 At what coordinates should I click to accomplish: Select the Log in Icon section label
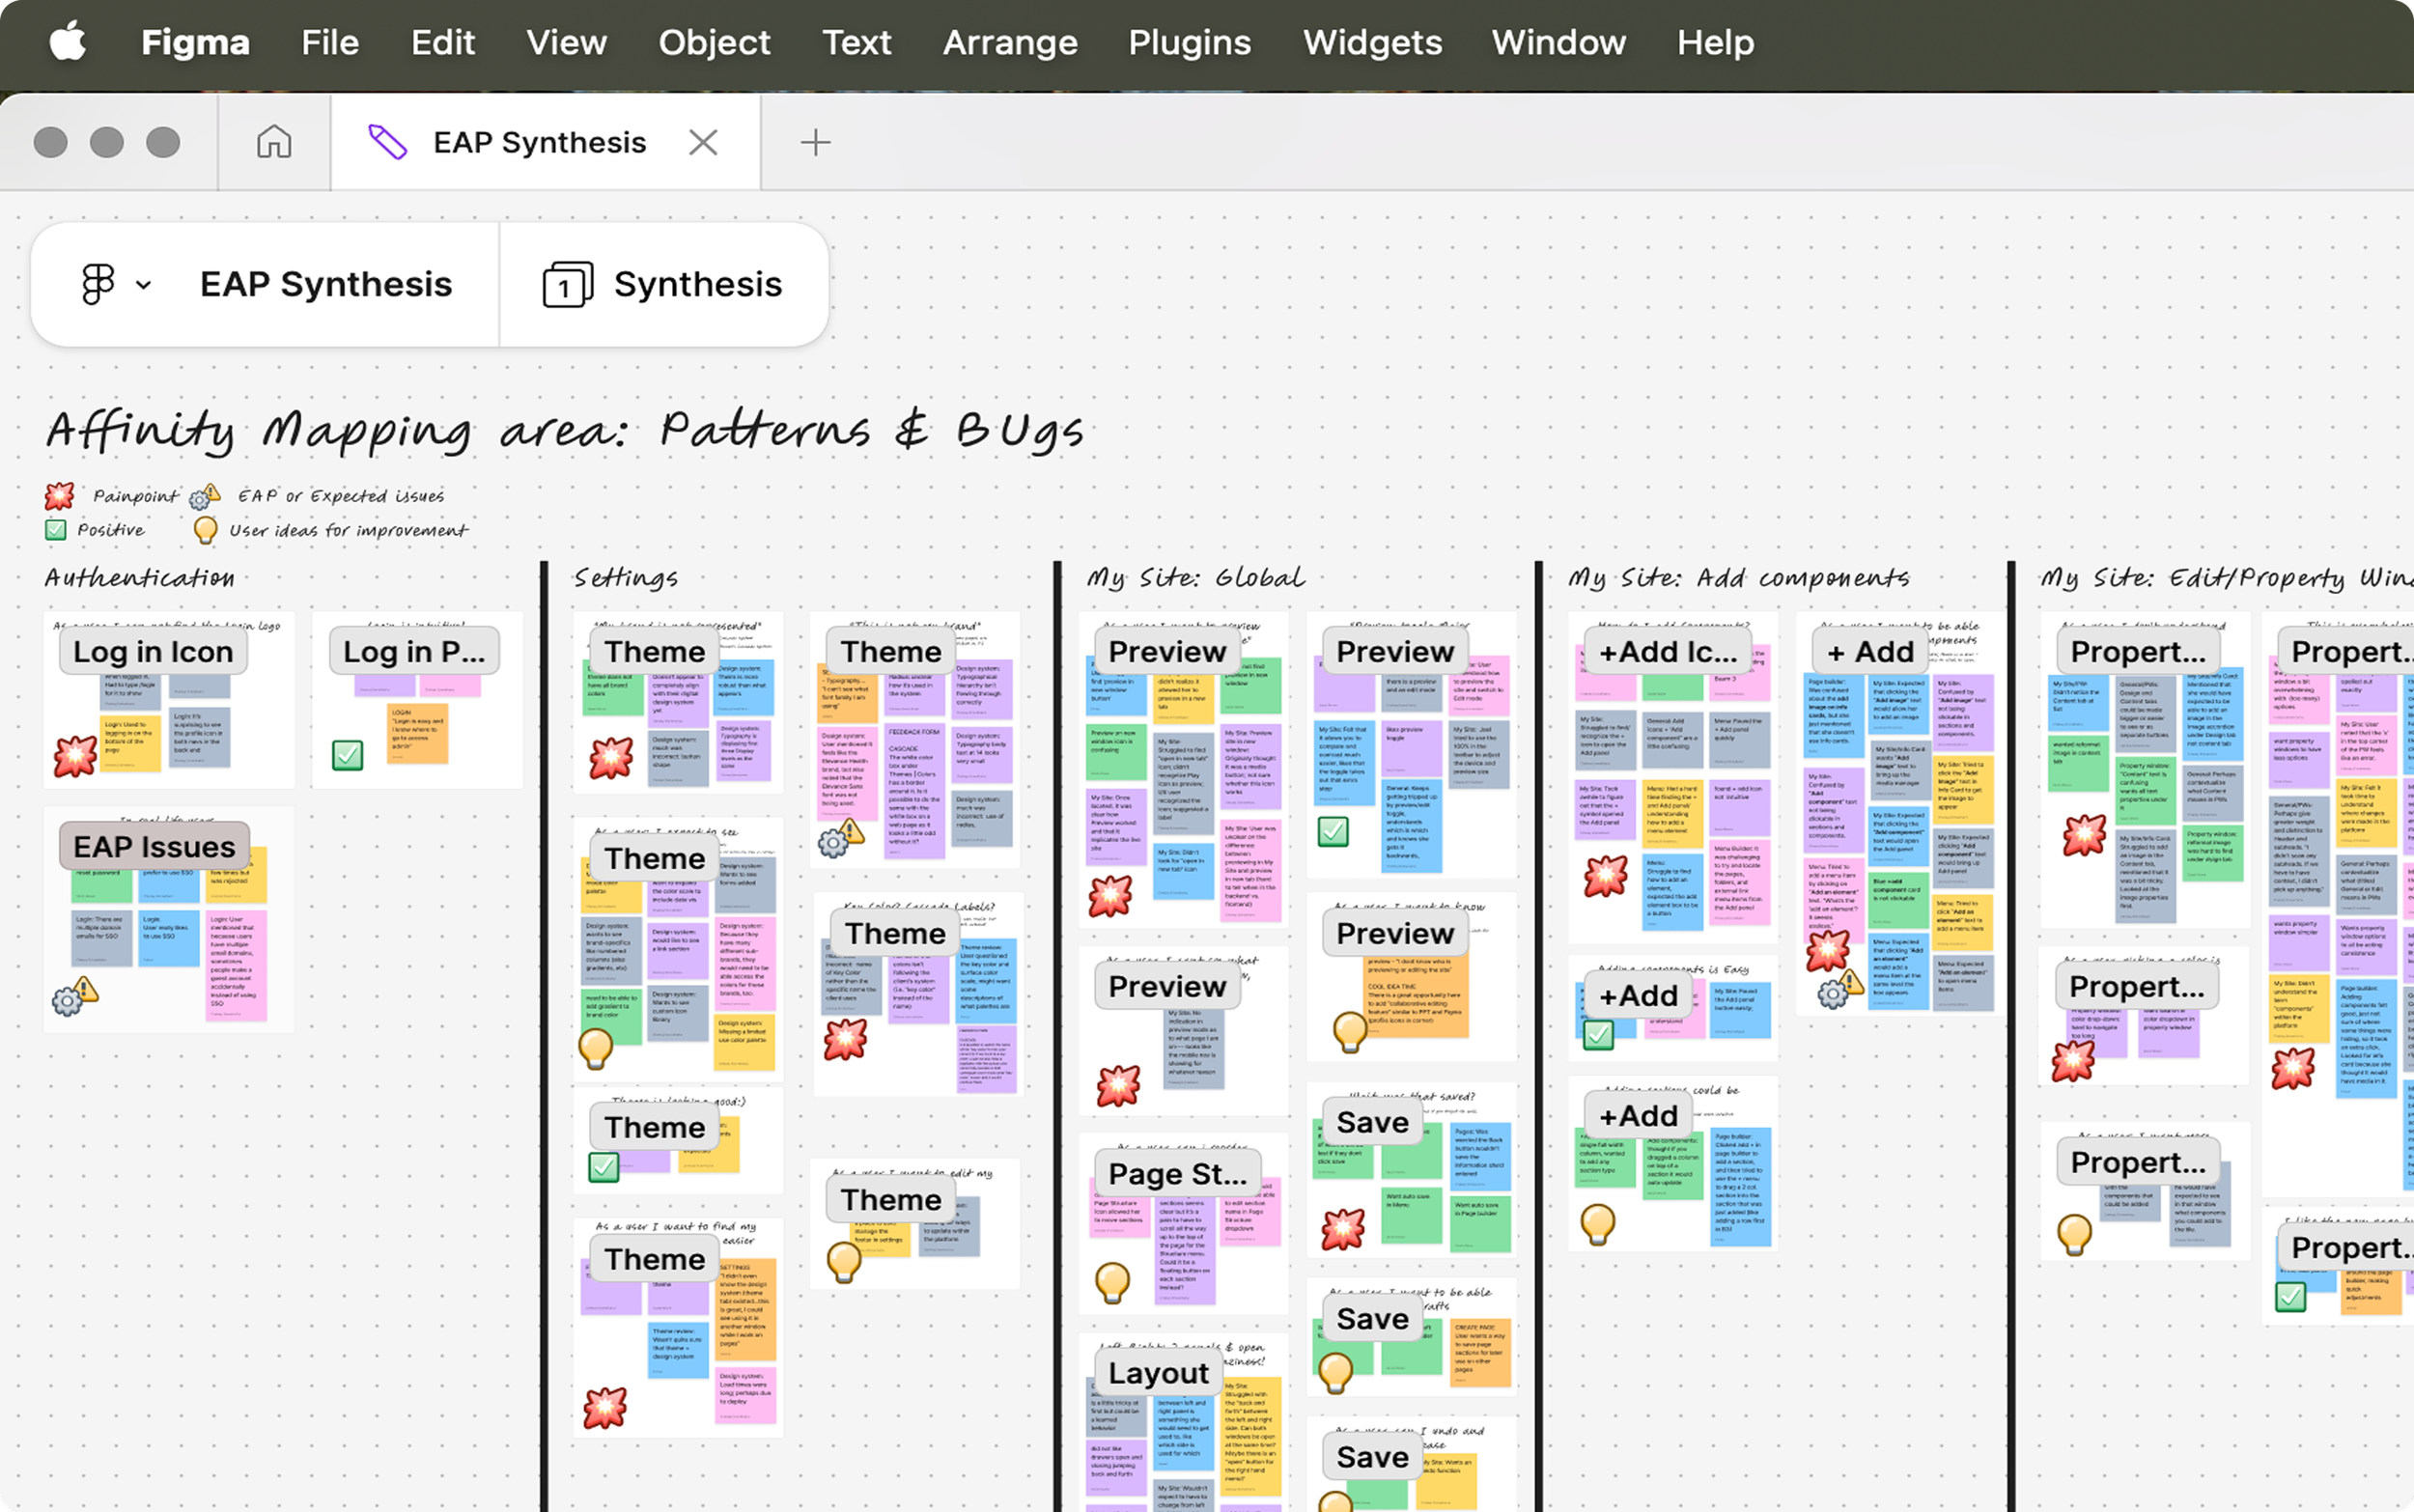153,652
